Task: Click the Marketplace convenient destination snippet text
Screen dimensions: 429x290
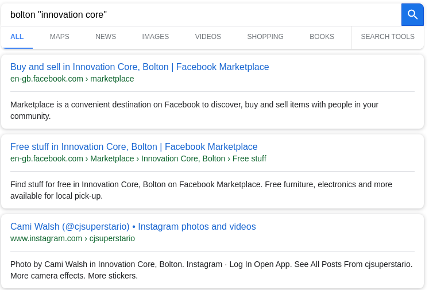Action: 194,110
